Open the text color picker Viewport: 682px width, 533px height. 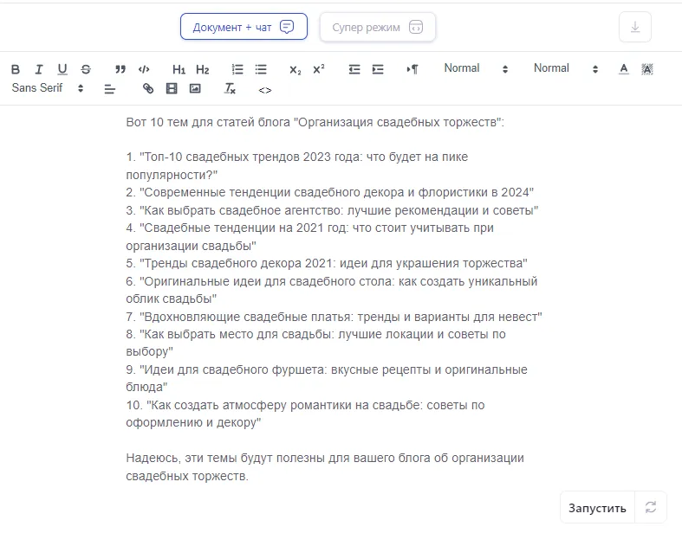point(624,68)
